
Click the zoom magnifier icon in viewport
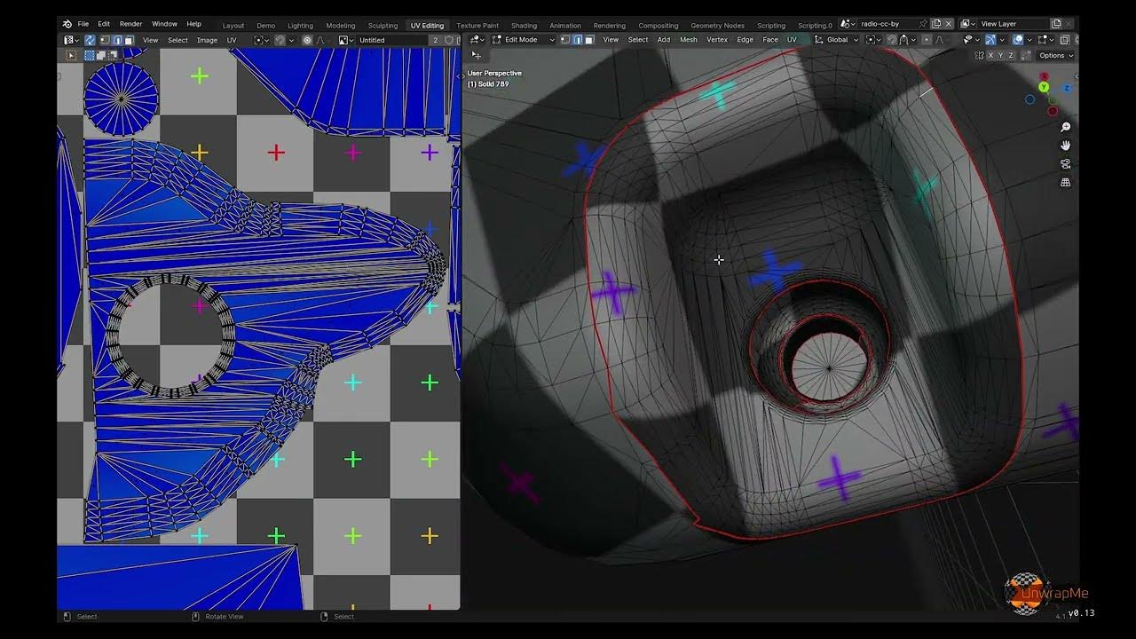coord(1066,127)
